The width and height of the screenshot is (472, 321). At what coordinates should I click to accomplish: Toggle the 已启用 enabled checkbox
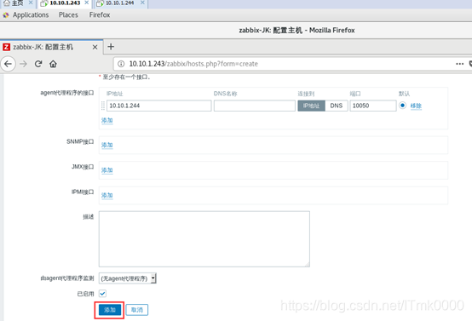click(x=102, y=293)
